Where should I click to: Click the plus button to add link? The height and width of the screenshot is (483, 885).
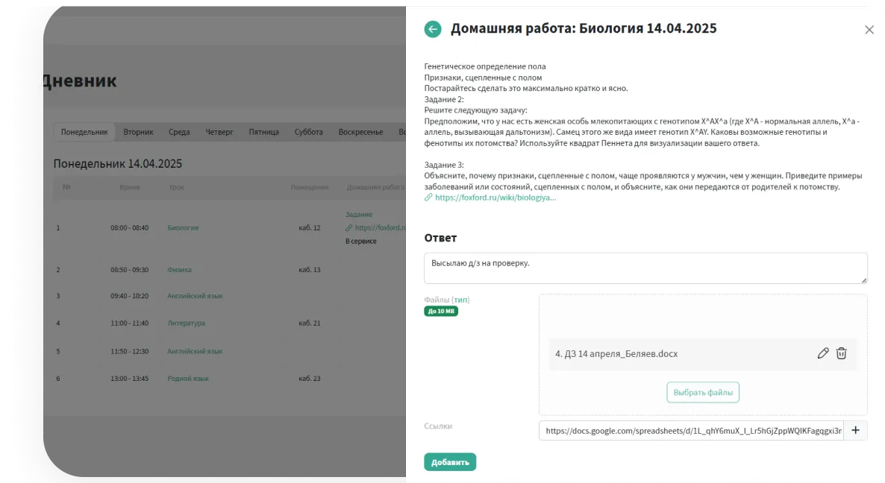[855, 430]
